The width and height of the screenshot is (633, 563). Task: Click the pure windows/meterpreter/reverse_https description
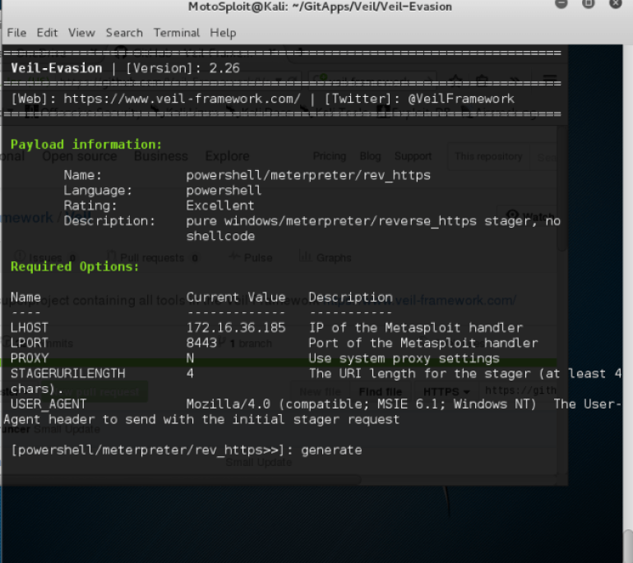(373, 228)
